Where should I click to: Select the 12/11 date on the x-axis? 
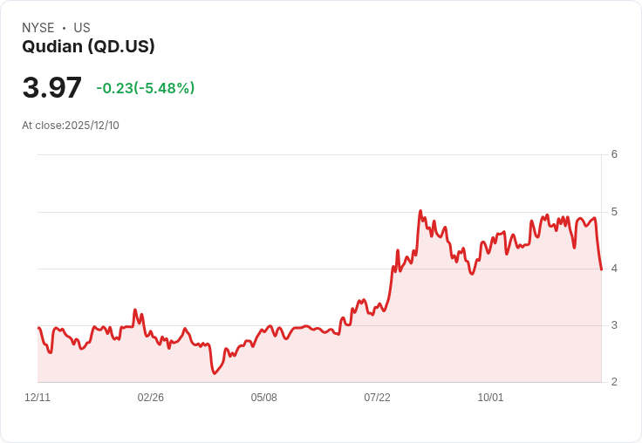pos(38,398)
